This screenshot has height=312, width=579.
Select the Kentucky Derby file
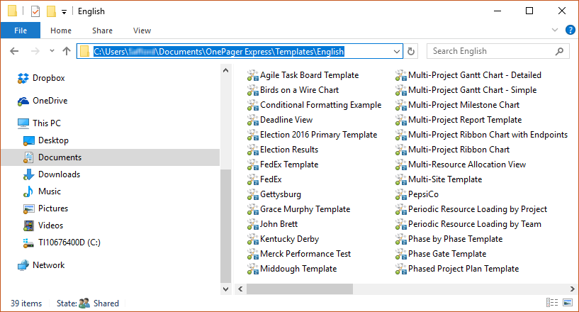click(283, 239)
